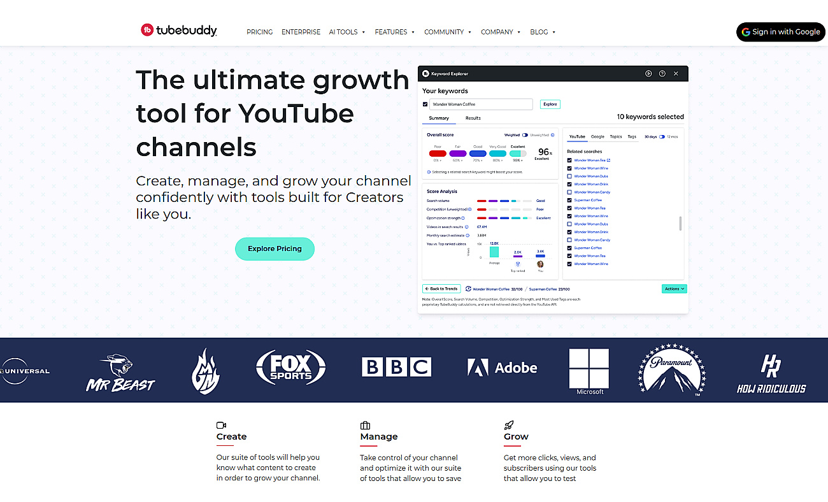Click Sign in with Google
Viewport: 828px width, 502px height.
781,32
